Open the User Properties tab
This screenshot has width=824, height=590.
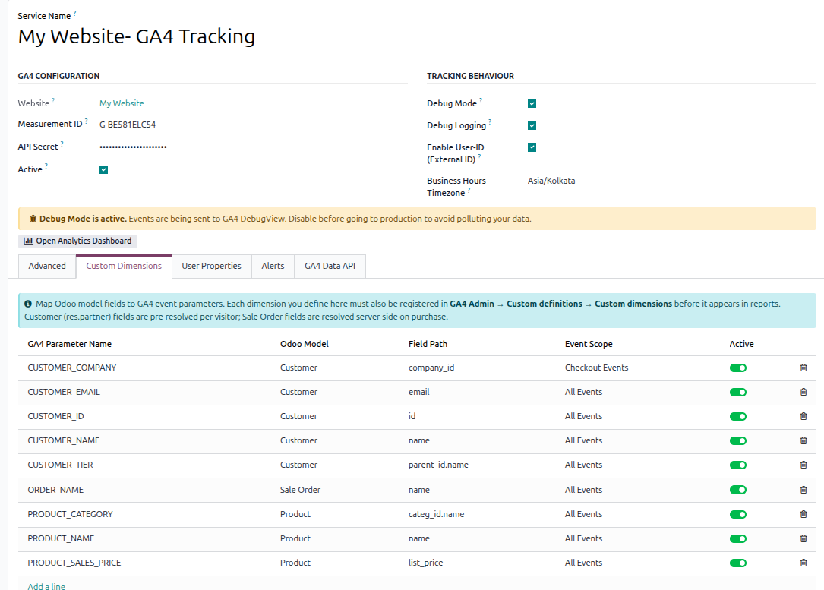point(211,266)
